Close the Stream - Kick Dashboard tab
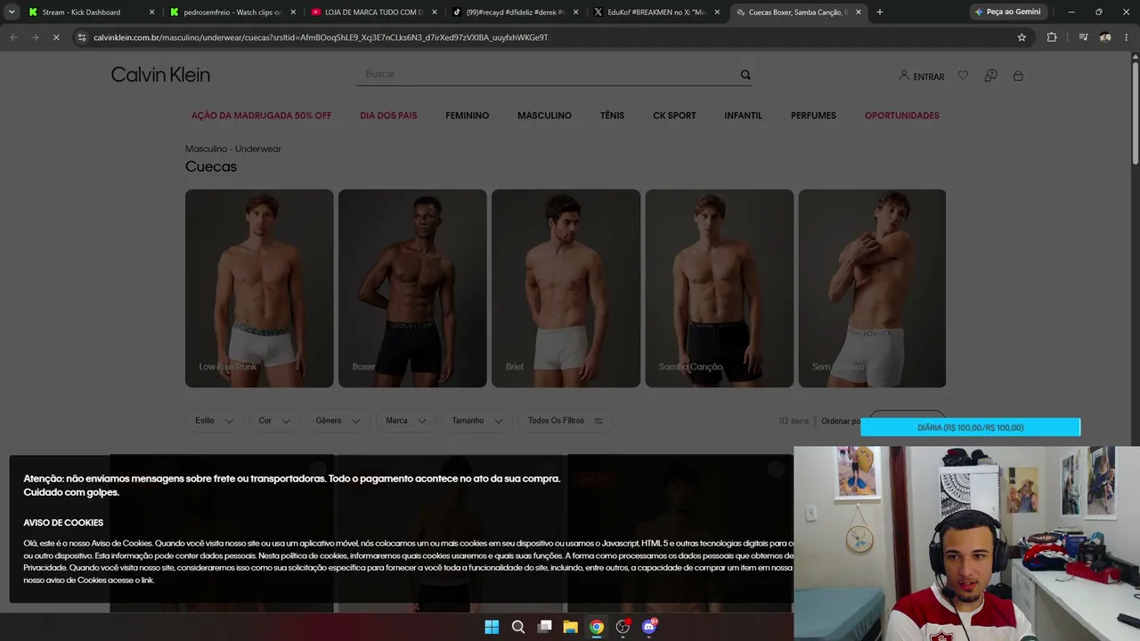Viewport: 1140px width, 641px height. pos(151,12)
